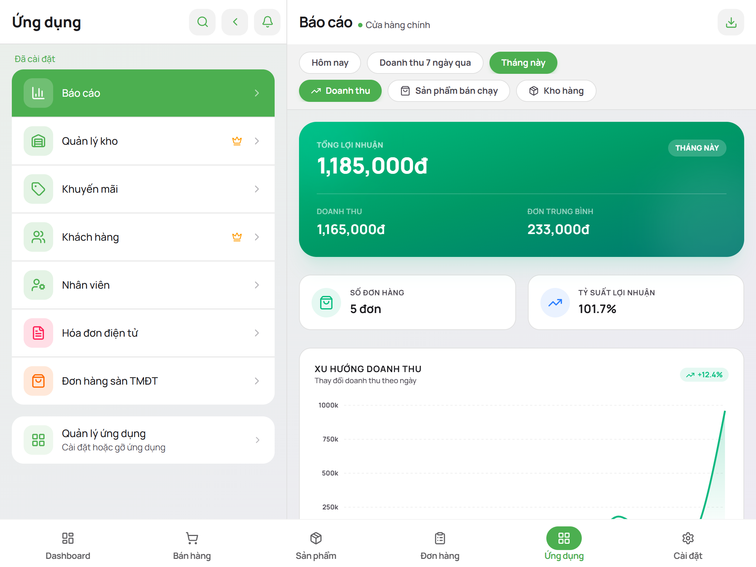Click the download report icon

click(731, 22)
